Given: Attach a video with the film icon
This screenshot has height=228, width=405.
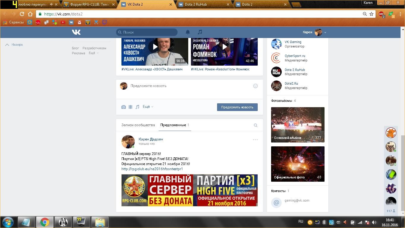Looking at the screenshot, I should pos(130,107).
